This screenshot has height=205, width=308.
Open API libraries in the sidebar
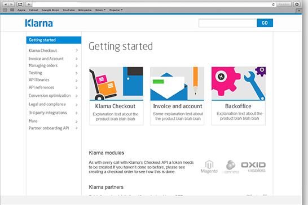[39, 80]
